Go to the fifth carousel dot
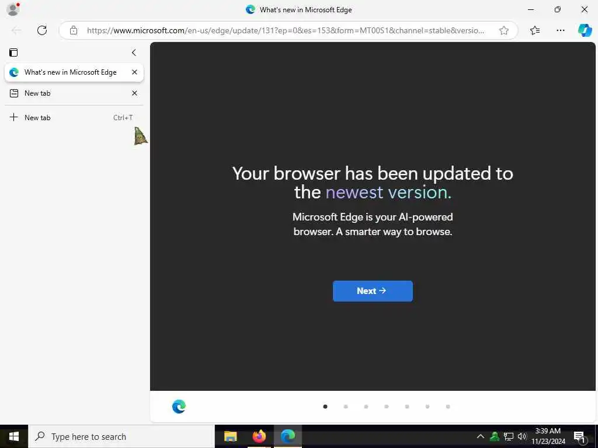 tap(407, 407)
